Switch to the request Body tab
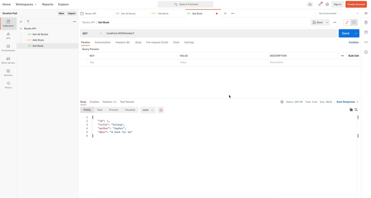The height and width of the screenshot is (198, 371). pyautogui.click(x=138, y=42)
